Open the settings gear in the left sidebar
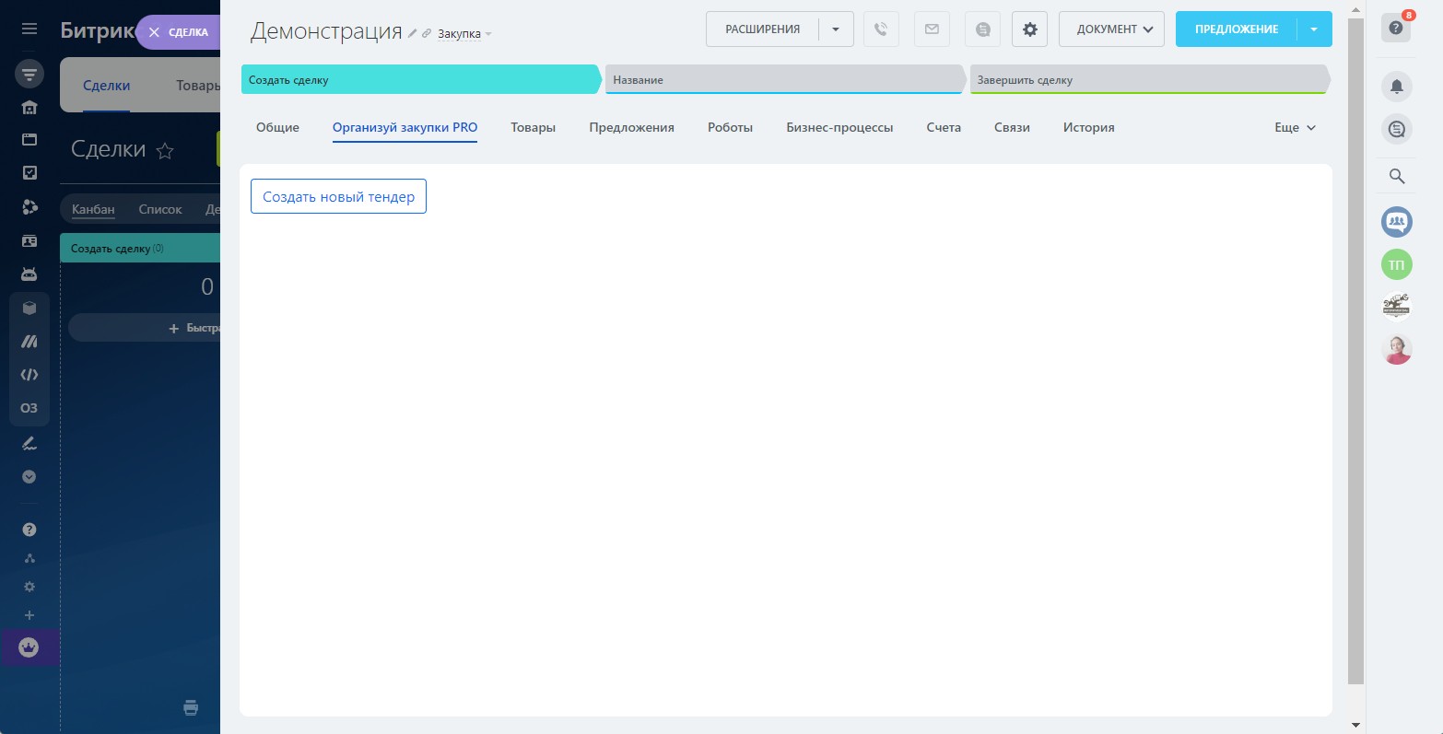This screenshot has width=1443, height=734. 29,587
